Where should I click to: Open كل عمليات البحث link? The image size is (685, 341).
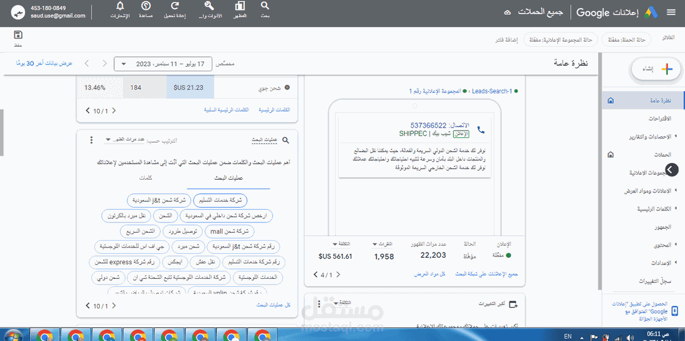pos(273,306)
